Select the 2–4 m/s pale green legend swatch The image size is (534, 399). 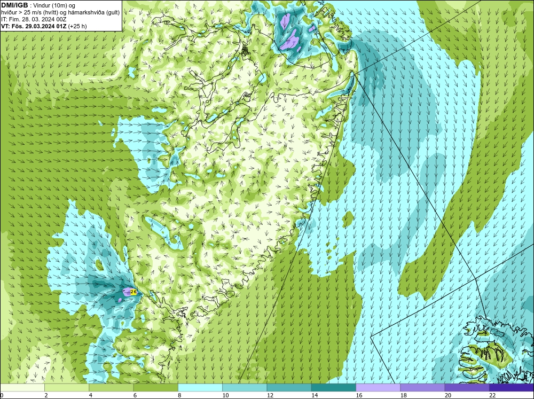coord(67,387)
